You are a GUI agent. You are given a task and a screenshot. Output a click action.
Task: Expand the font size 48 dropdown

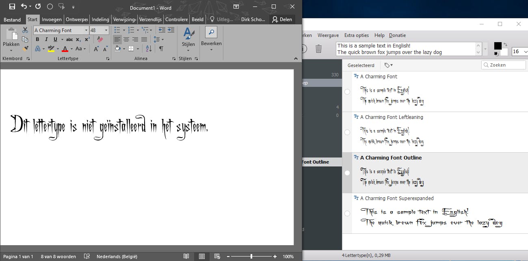coord(106,30)
